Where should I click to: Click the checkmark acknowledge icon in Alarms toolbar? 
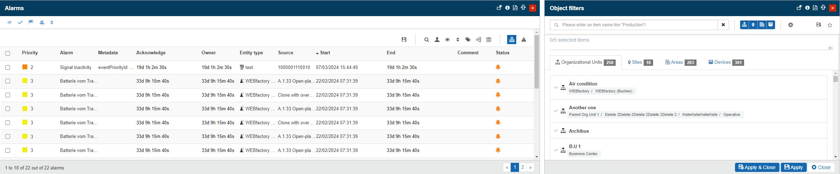(20, 22)
